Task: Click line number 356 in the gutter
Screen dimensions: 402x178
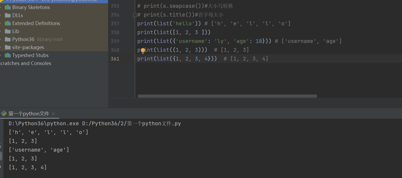Action: tap(115, 15)
